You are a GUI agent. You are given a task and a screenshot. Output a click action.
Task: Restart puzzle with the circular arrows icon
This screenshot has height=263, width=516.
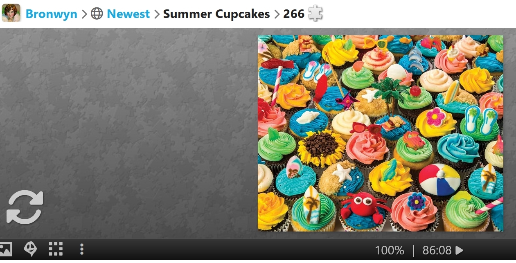coord(25,207)
